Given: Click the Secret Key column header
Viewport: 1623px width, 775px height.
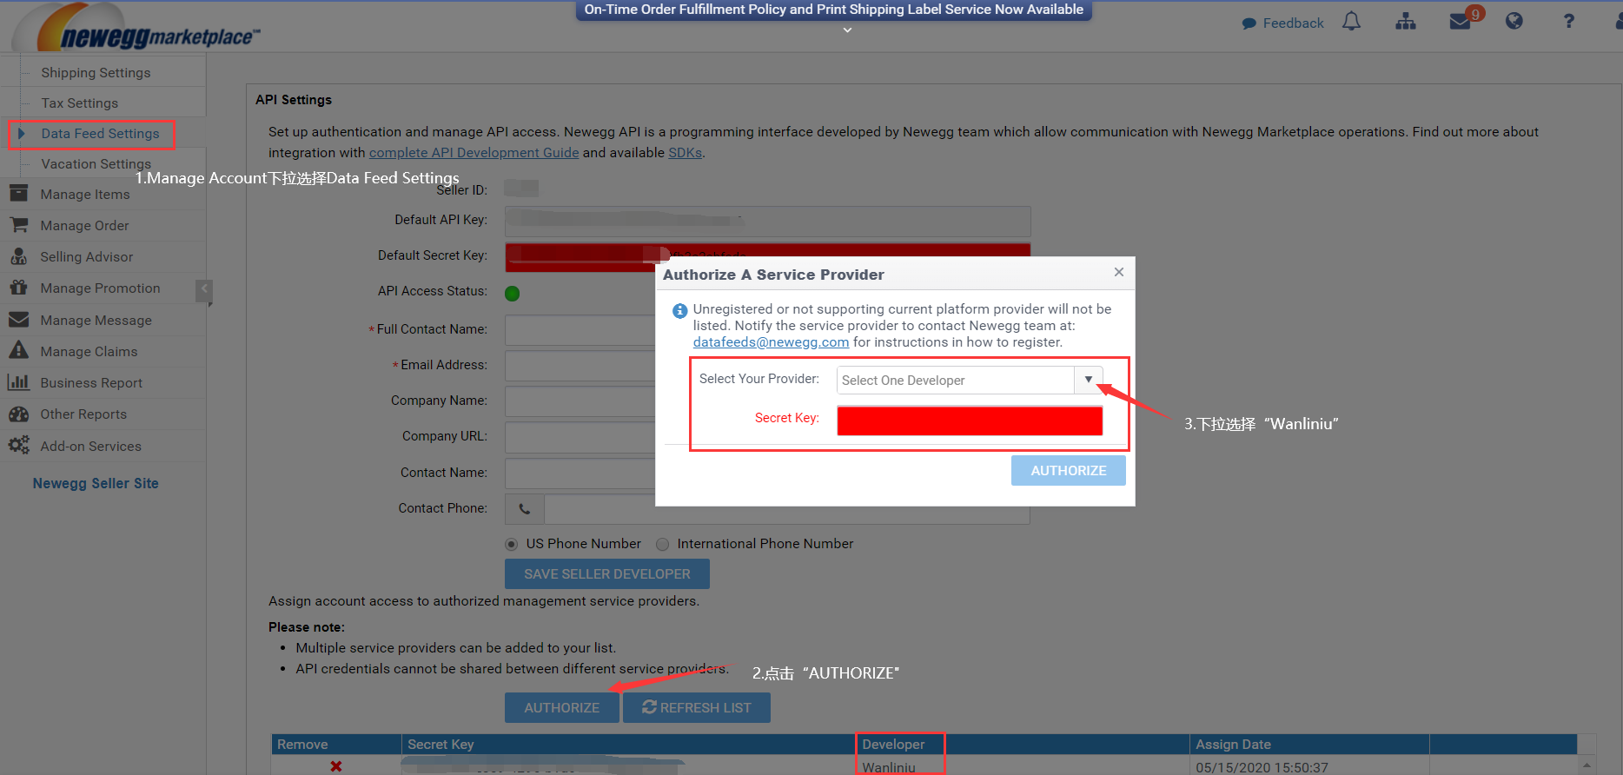Looking at the screenshot, I should (628, 745).
